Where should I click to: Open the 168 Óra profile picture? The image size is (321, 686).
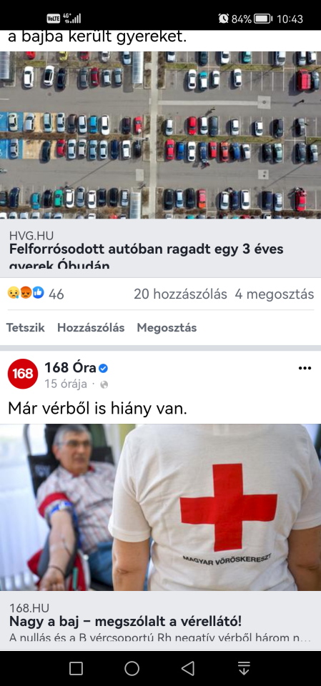(x=23, y=374)
